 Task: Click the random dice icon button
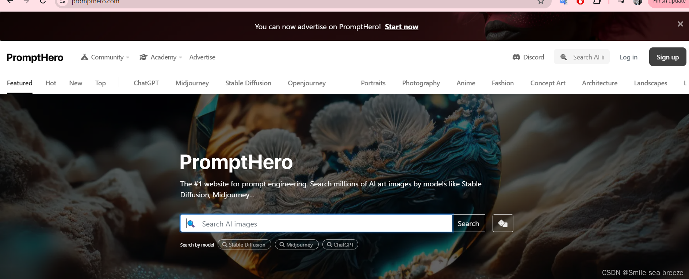(x=503, y=223)
